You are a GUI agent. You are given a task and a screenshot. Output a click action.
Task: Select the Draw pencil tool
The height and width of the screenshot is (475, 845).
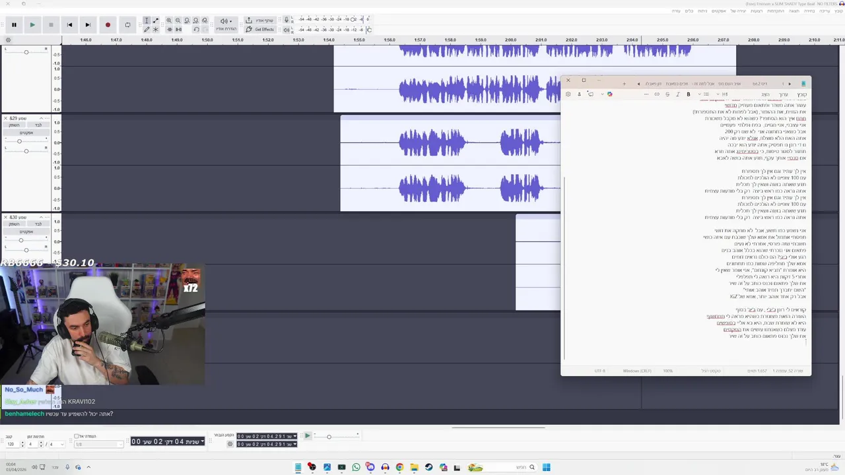(x=147, y=30)
